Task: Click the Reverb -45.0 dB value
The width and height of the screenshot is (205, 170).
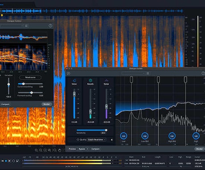Action: [x=90, y=122]
